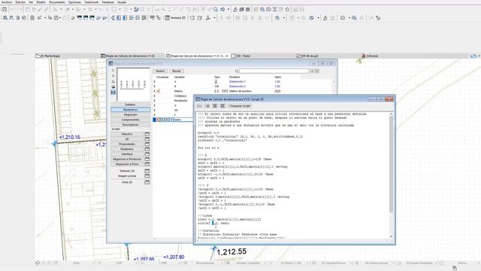Click the Nuevo parameter button
Image resolution: width=481 pixels, height=271 pixels.
(x=160, y=71)
